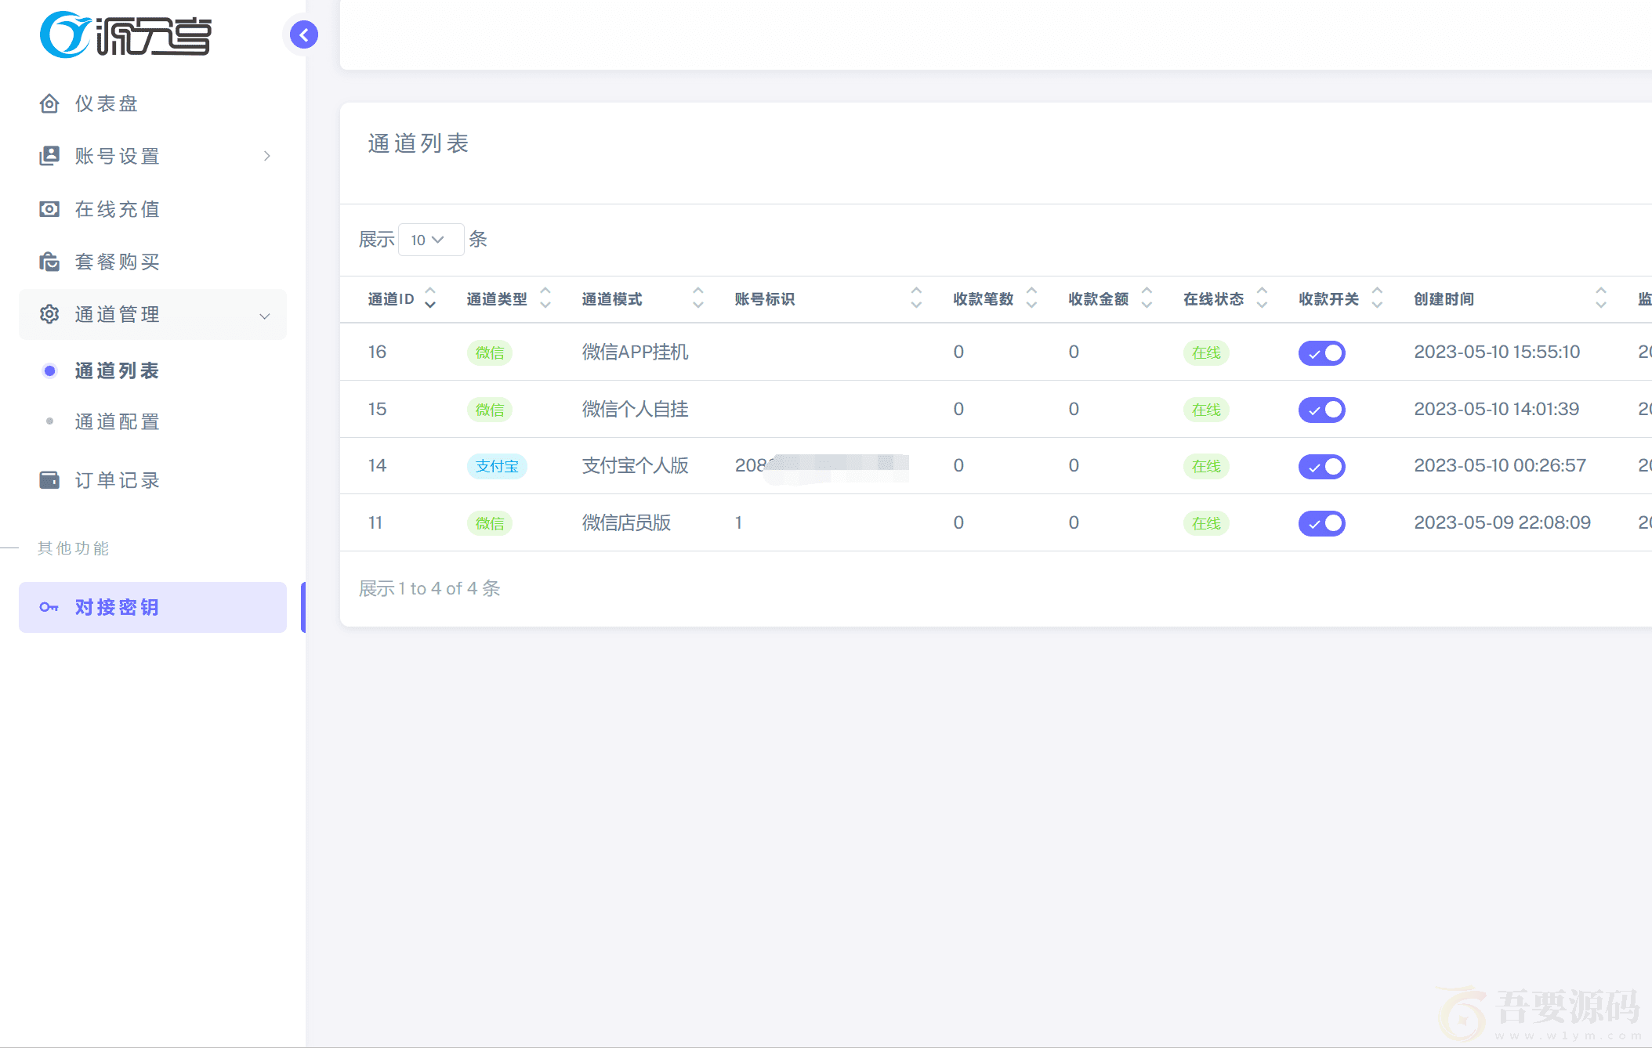Open the 仪表盘 home icon

[49, 103]
